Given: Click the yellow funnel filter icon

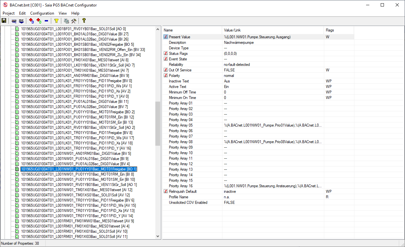Looking at the screenshot, I should 56,21.
